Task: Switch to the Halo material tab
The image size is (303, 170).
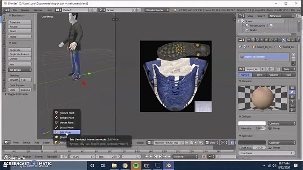Action: (288, 75)
